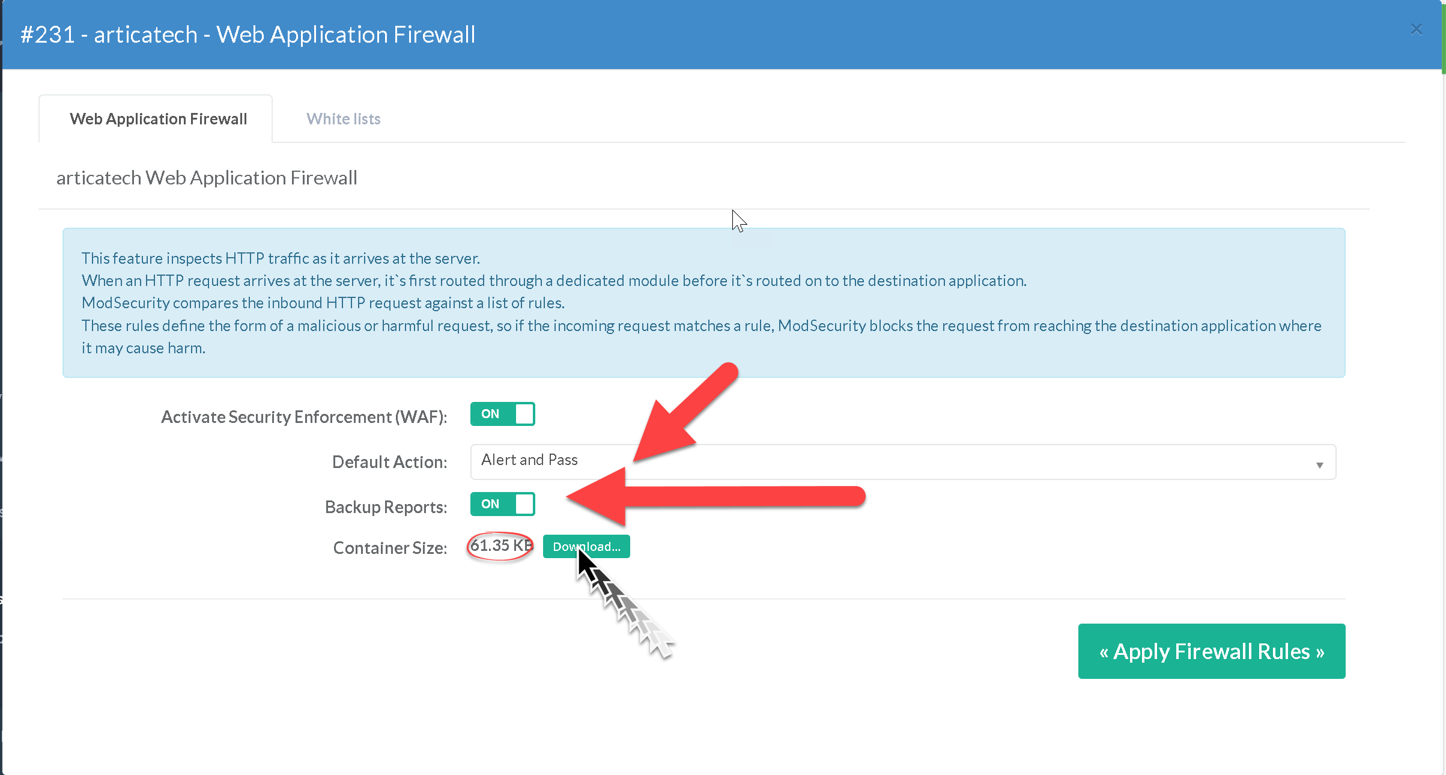The width and height of the screenshot is (1446, 775).
Task: Switch to the White lists tab
Action: pos(343,119)
